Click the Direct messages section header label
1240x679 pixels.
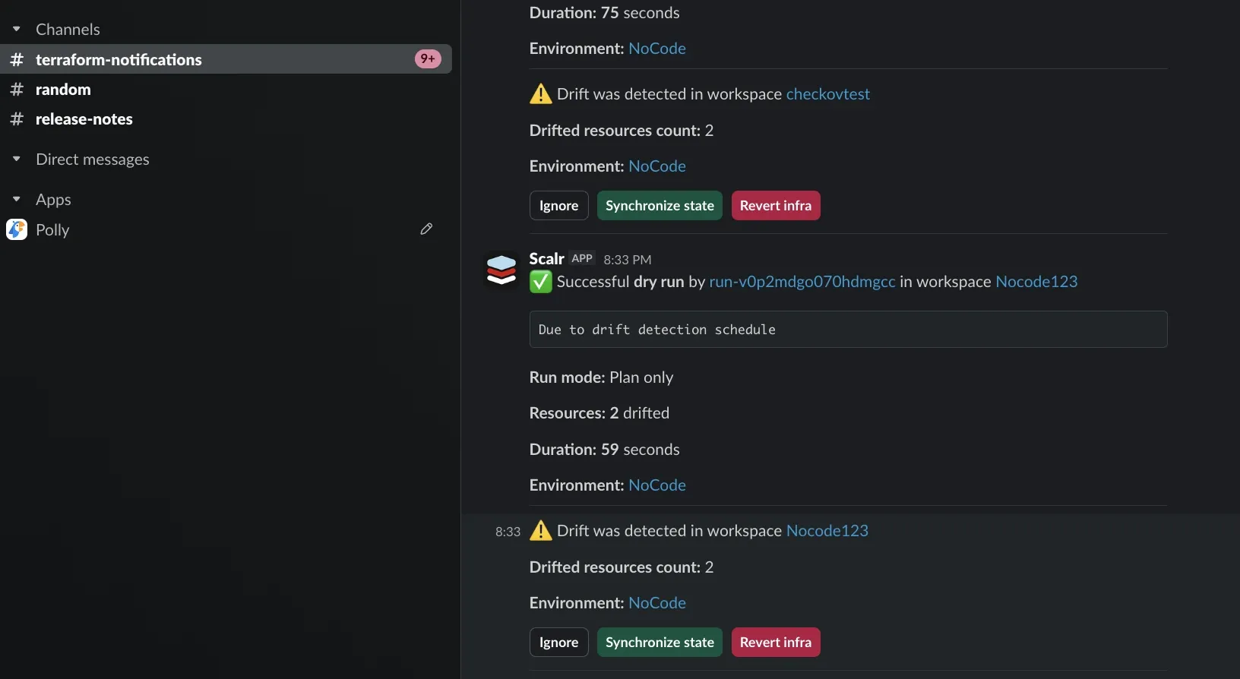[92, 159]
